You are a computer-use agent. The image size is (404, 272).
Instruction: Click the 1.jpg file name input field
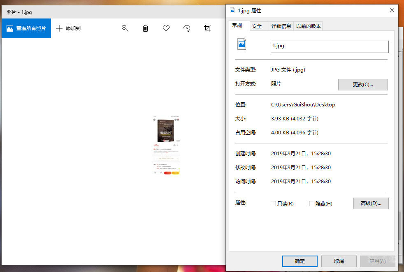click(x=330, y=47)
